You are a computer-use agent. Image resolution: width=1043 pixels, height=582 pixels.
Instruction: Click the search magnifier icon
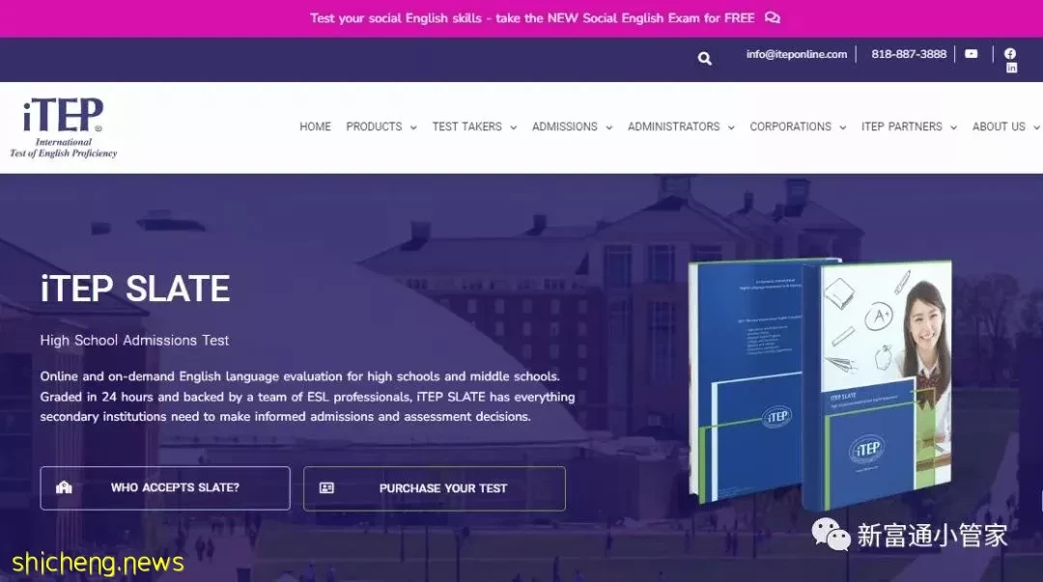(x=704, y=59)
